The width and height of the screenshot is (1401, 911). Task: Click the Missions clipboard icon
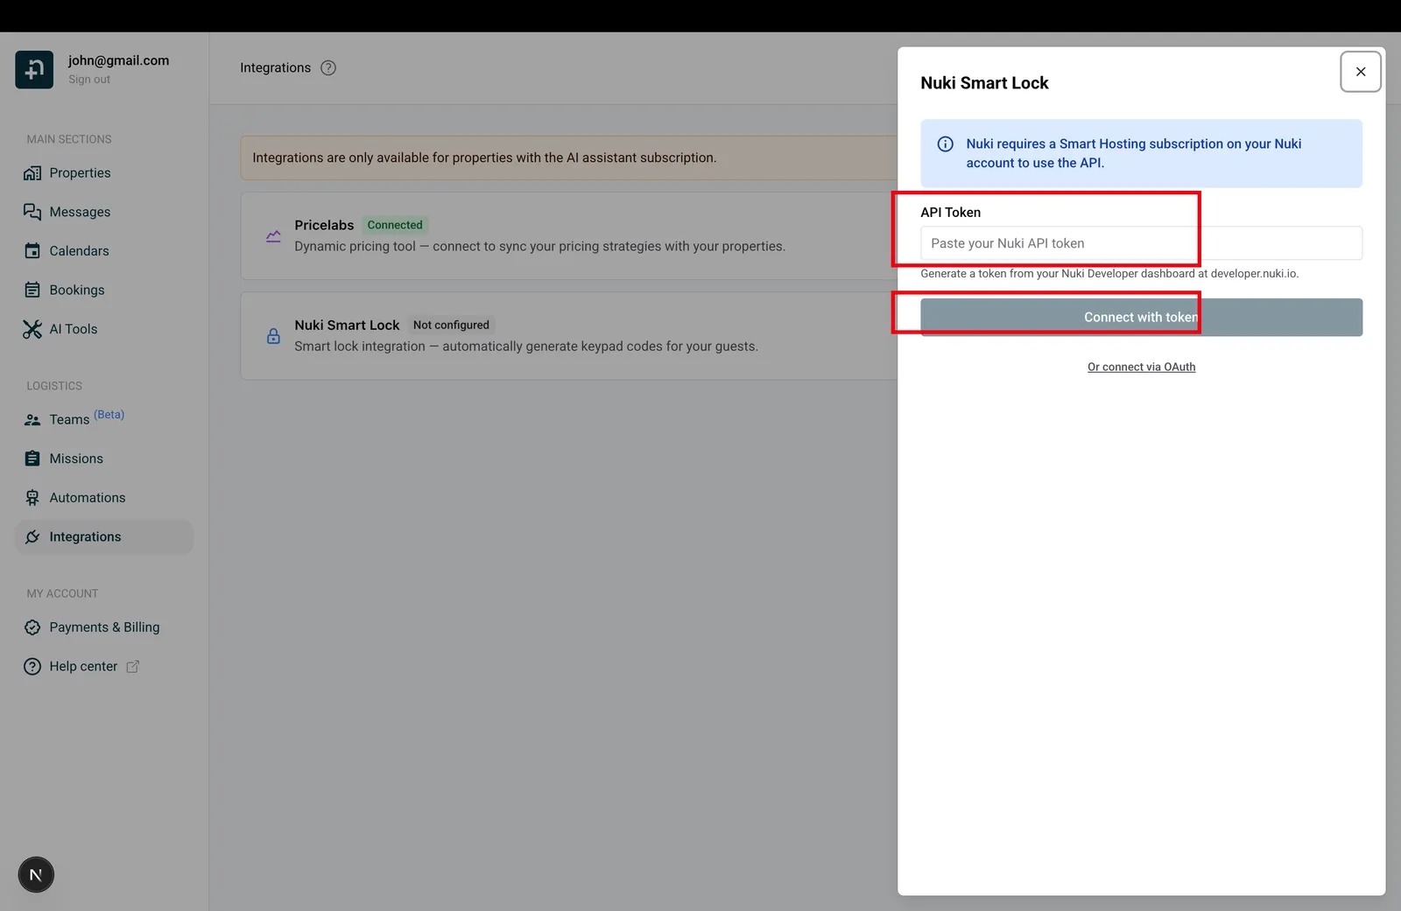(x=32, y=459)
